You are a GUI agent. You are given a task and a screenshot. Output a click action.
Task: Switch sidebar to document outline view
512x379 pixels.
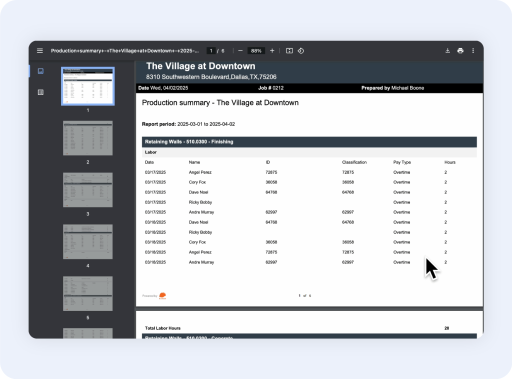click(40, 92)
